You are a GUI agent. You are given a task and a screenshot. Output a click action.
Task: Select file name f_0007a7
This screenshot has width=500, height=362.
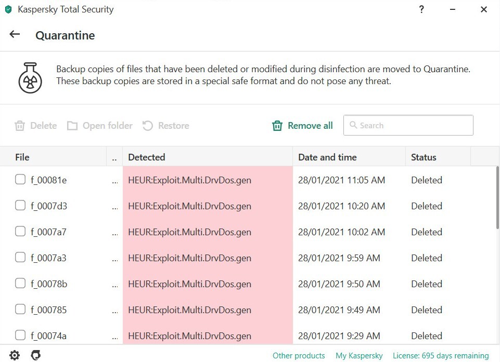(x=48, y=232)
